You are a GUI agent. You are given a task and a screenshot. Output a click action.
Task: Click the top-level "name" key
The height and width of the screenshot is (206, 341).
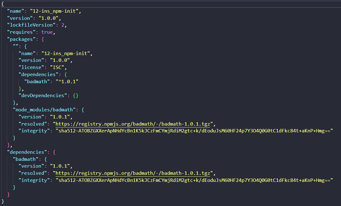(x=16, y=11)
